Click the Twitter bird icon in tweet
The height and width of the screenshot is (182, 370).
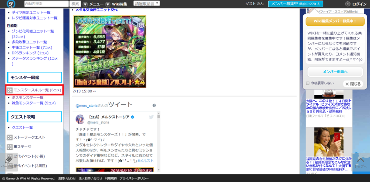[x=151, y=117]
